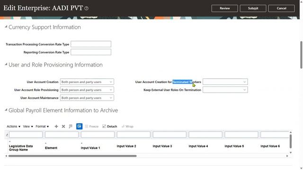Click User Account Creation for Terminated Workers label
Viewport: 303px width, 170px height.
point(168,82)
